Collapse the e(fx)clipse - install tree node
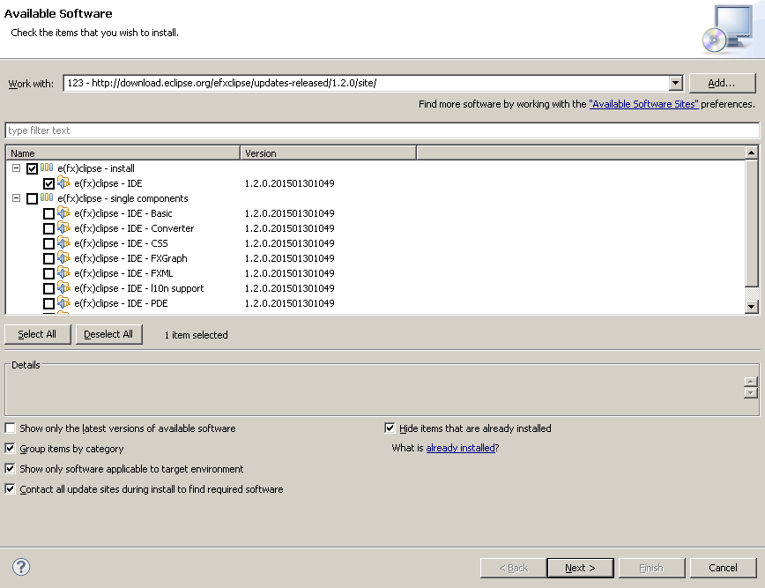This screenshot has height=588, width=765. point(16,167)
